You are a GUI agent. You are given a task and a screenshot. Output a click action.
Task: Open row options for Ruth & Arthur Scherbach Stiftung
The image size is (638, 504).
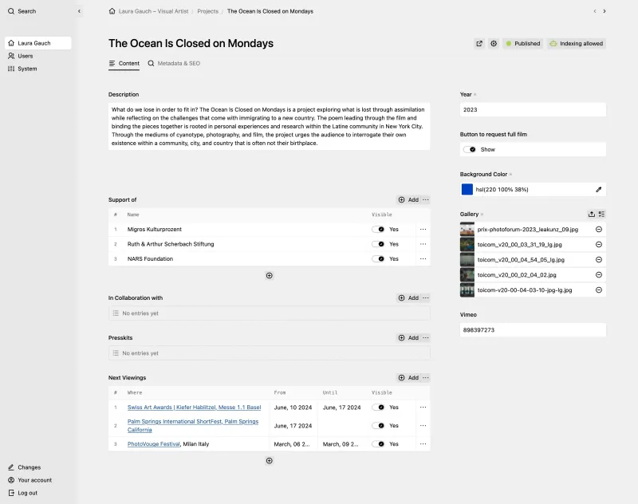point(423,244)
